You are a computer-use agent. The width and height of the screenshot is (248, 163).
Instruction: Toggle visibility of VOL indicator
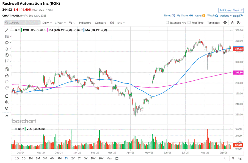coord(20,129)
